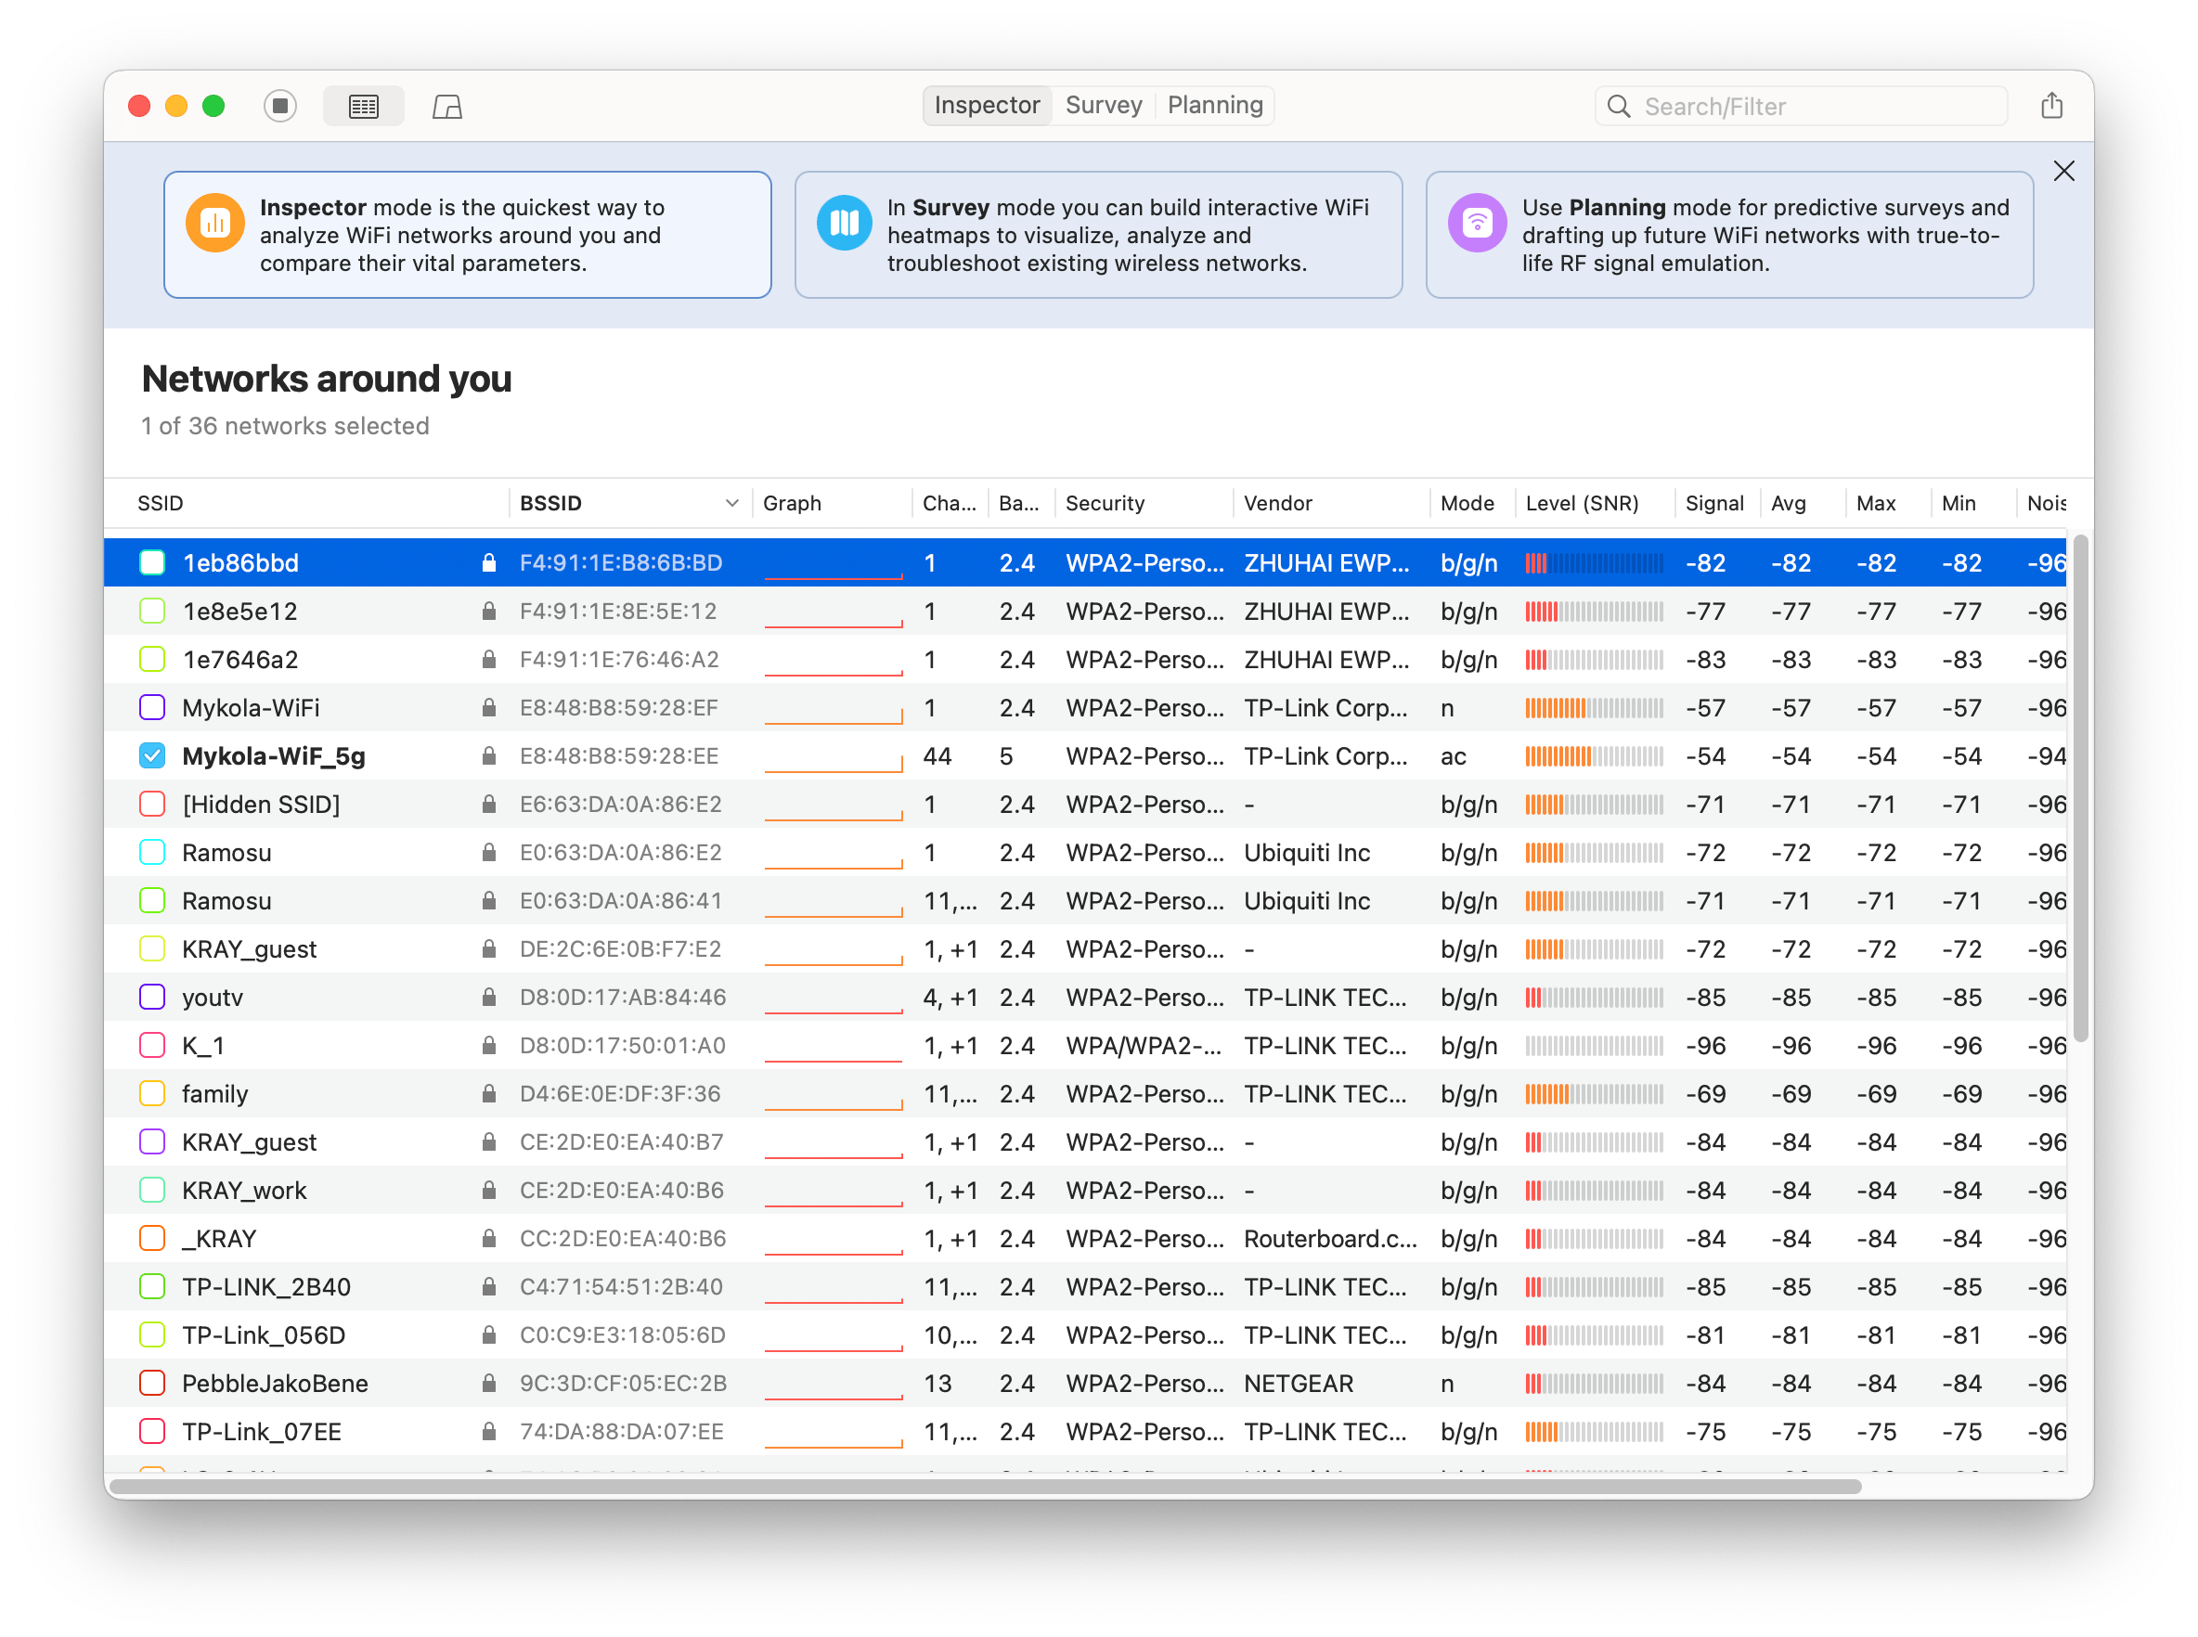
Task: Dismiss the mode info banner with X
Action: 2063,172
